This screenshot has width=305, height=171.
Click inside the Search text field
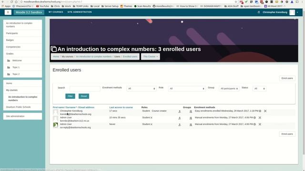(85, 89)
